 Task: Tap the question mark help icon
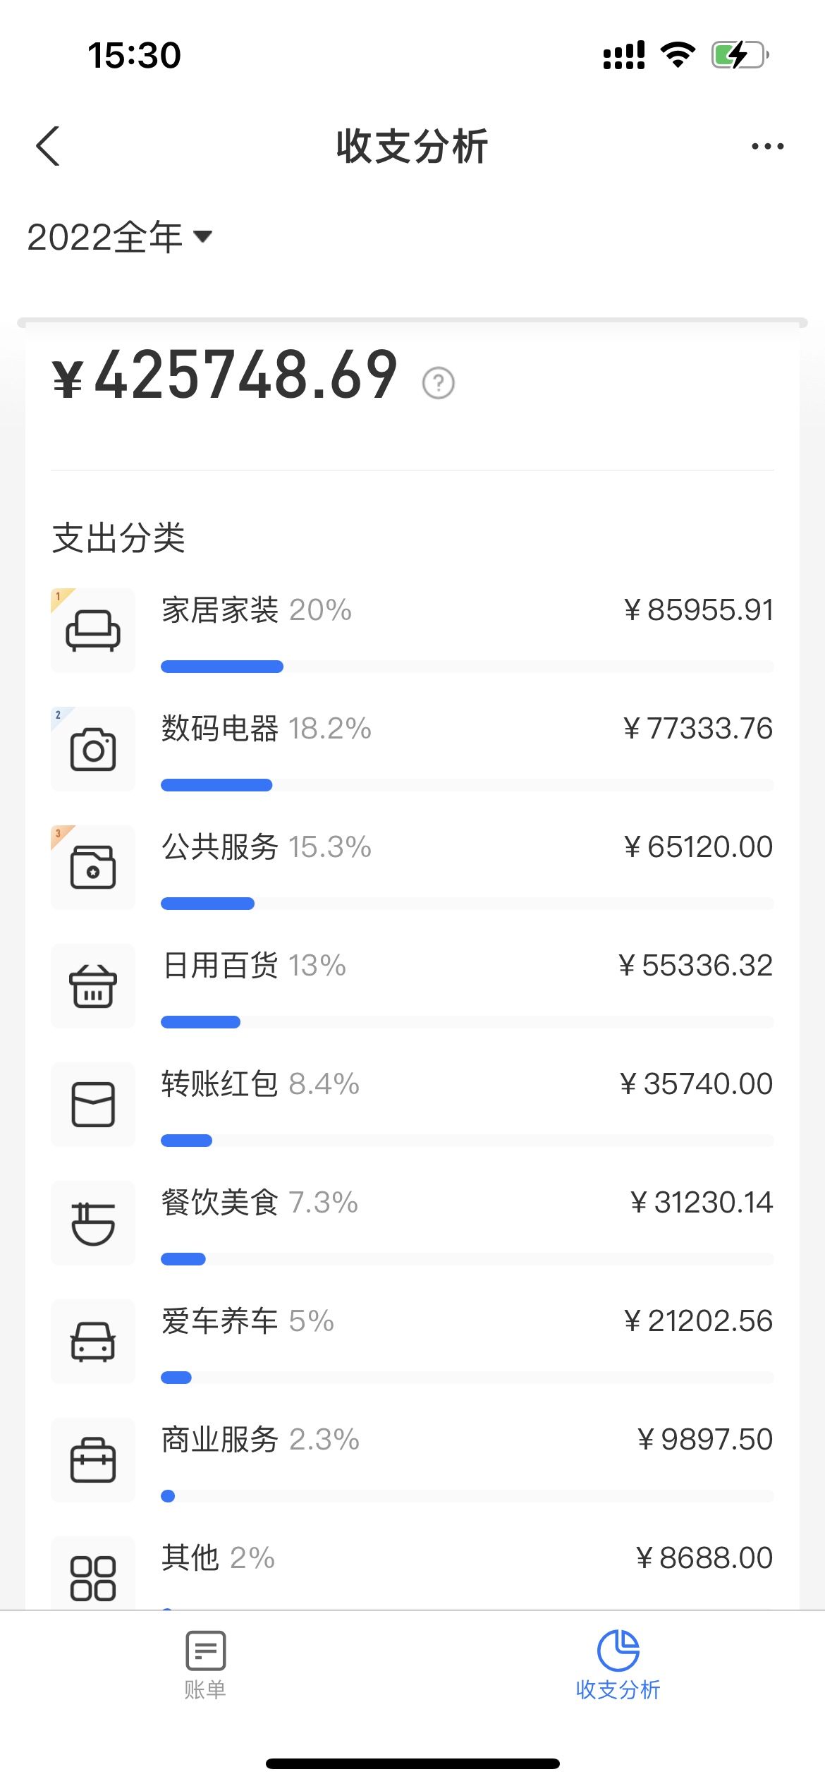coord(438,384)
